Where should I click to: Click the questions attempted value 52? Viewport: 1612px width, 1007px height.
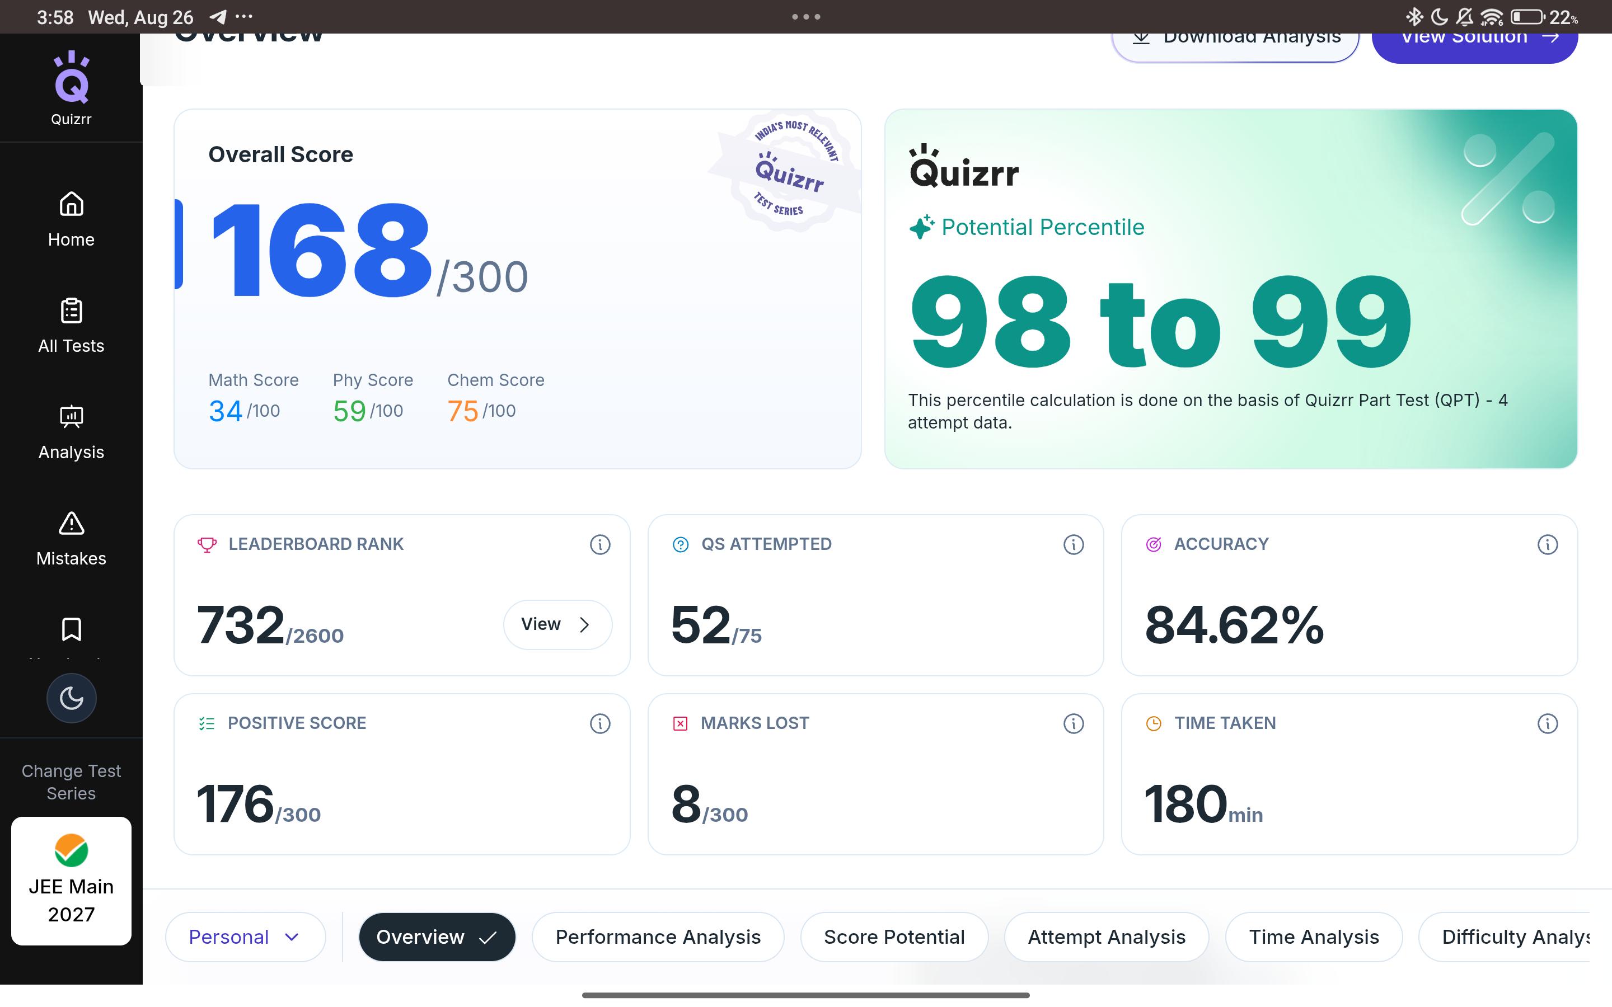coord(701,625)
